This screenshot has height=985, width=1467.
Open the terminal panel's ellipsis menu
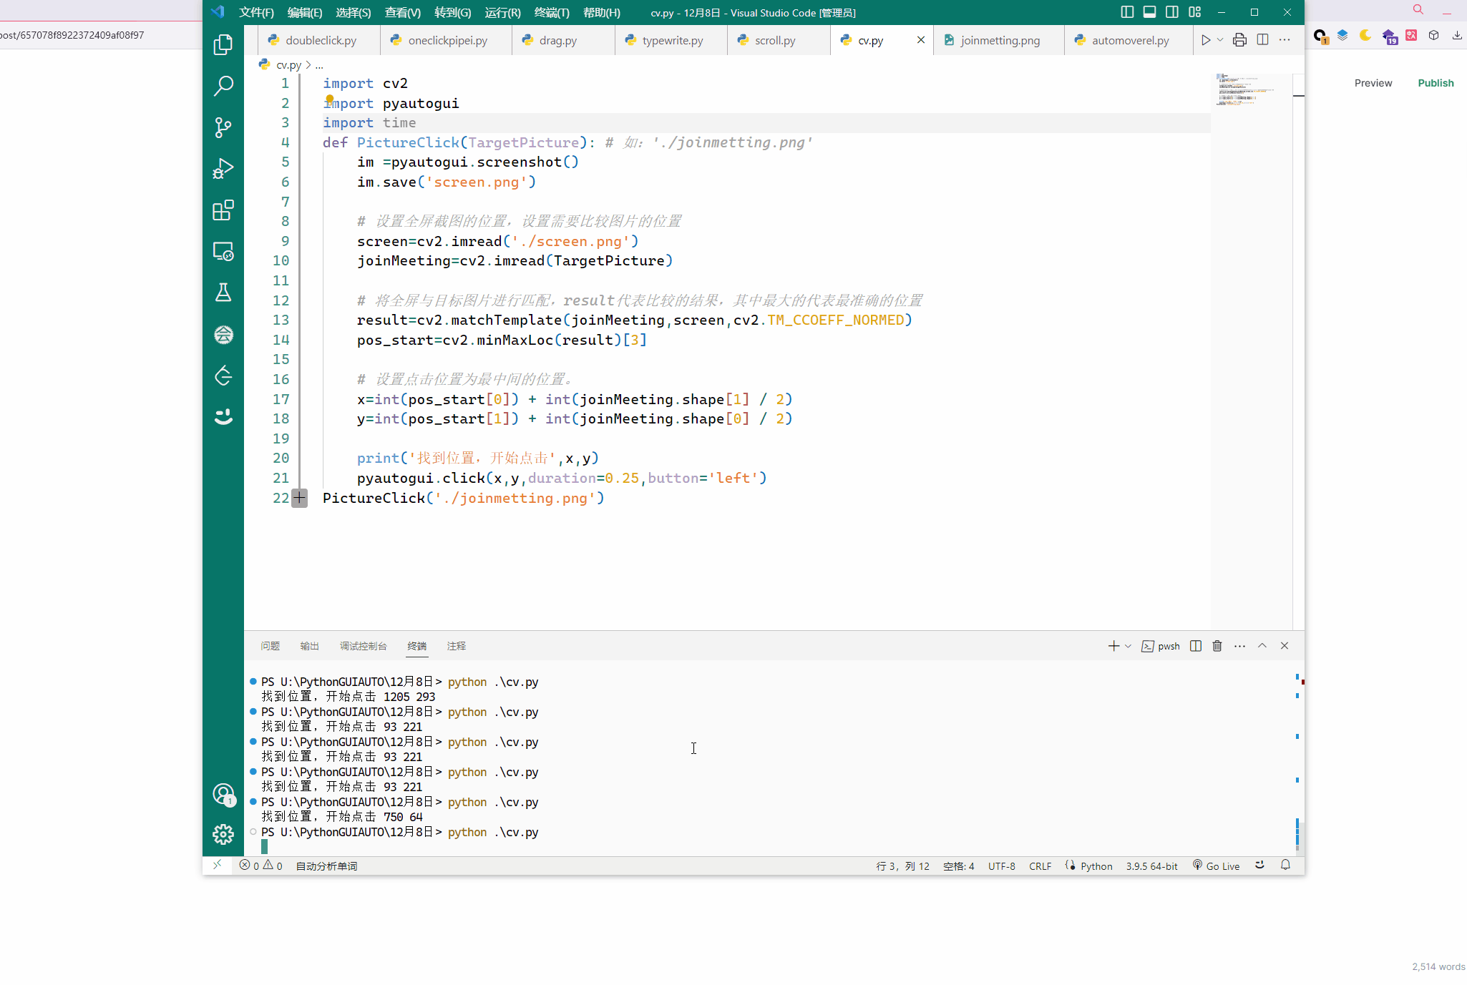tap(1239, 646)
